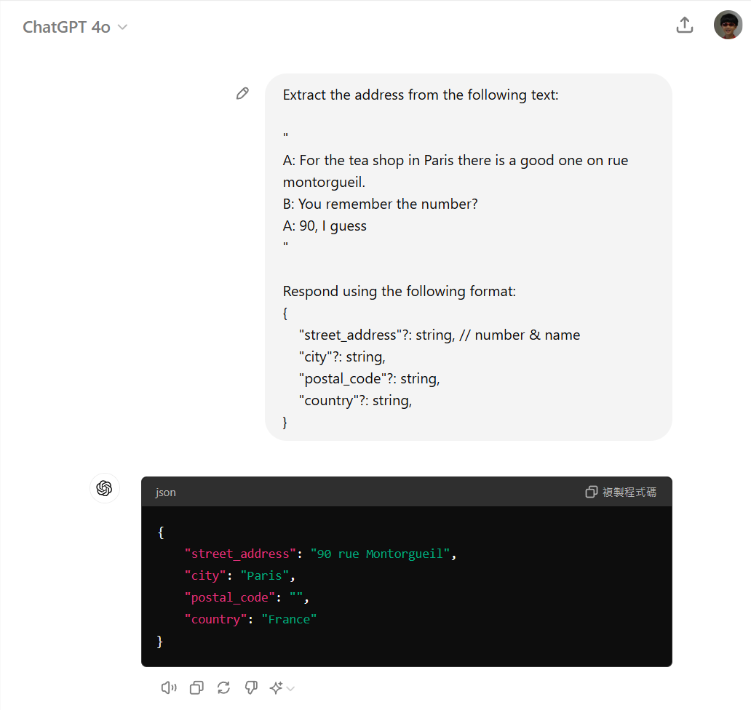Expand the sparkle switch-model dropdown

(x=282, y=687)
